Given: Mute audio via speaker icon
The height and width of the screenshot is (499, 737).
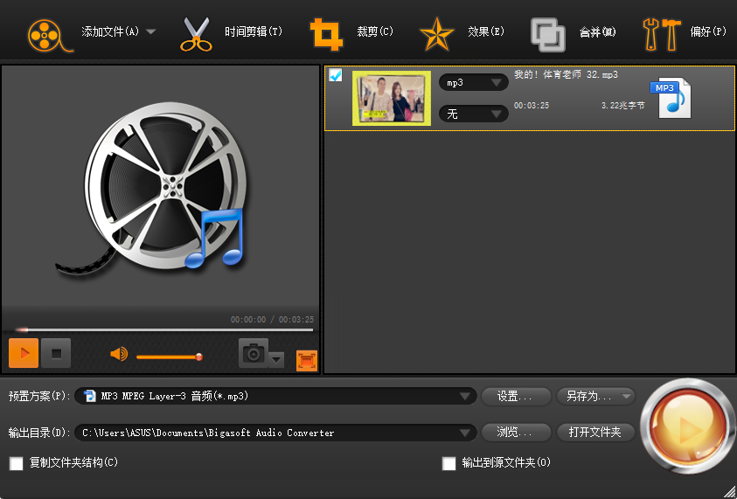Looking at the screenshot, I should (x=119, y=354).
